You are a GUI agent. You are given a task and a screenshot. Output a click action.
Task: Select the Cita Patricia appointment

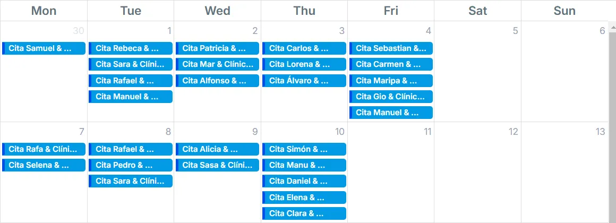(217, 48)
